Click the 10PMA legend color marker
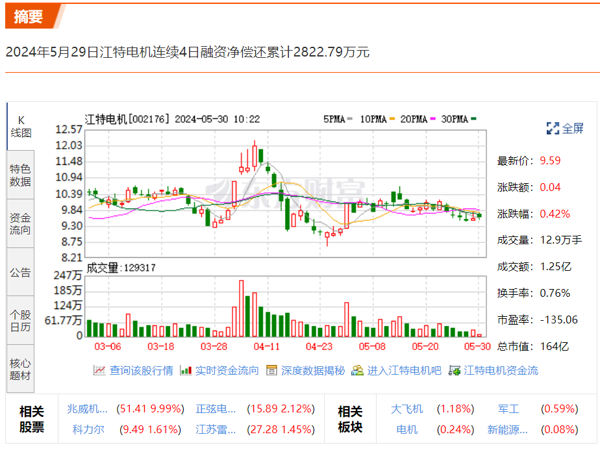Screen dimensions: 600x452 click(392, 119)
